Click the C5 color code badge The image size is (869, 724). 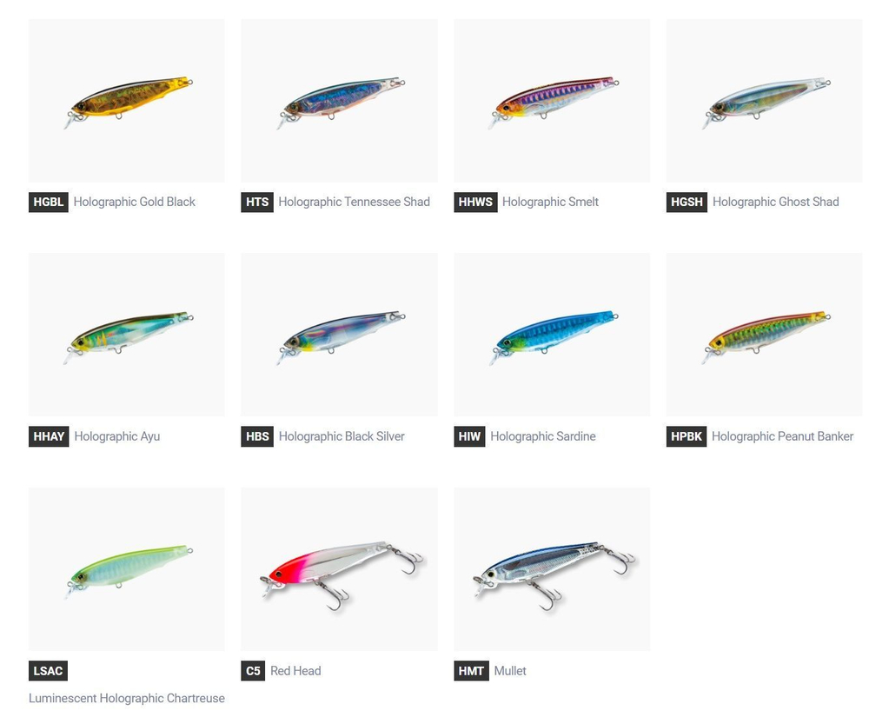pyautogui.click(x=253, y=671)
